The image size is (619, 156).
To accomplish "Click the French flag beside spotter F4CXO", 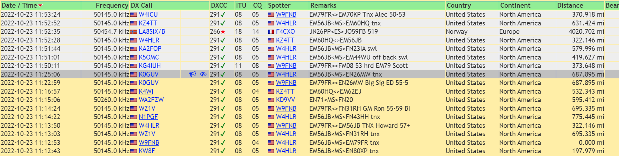I will click(x=271, y=32).
